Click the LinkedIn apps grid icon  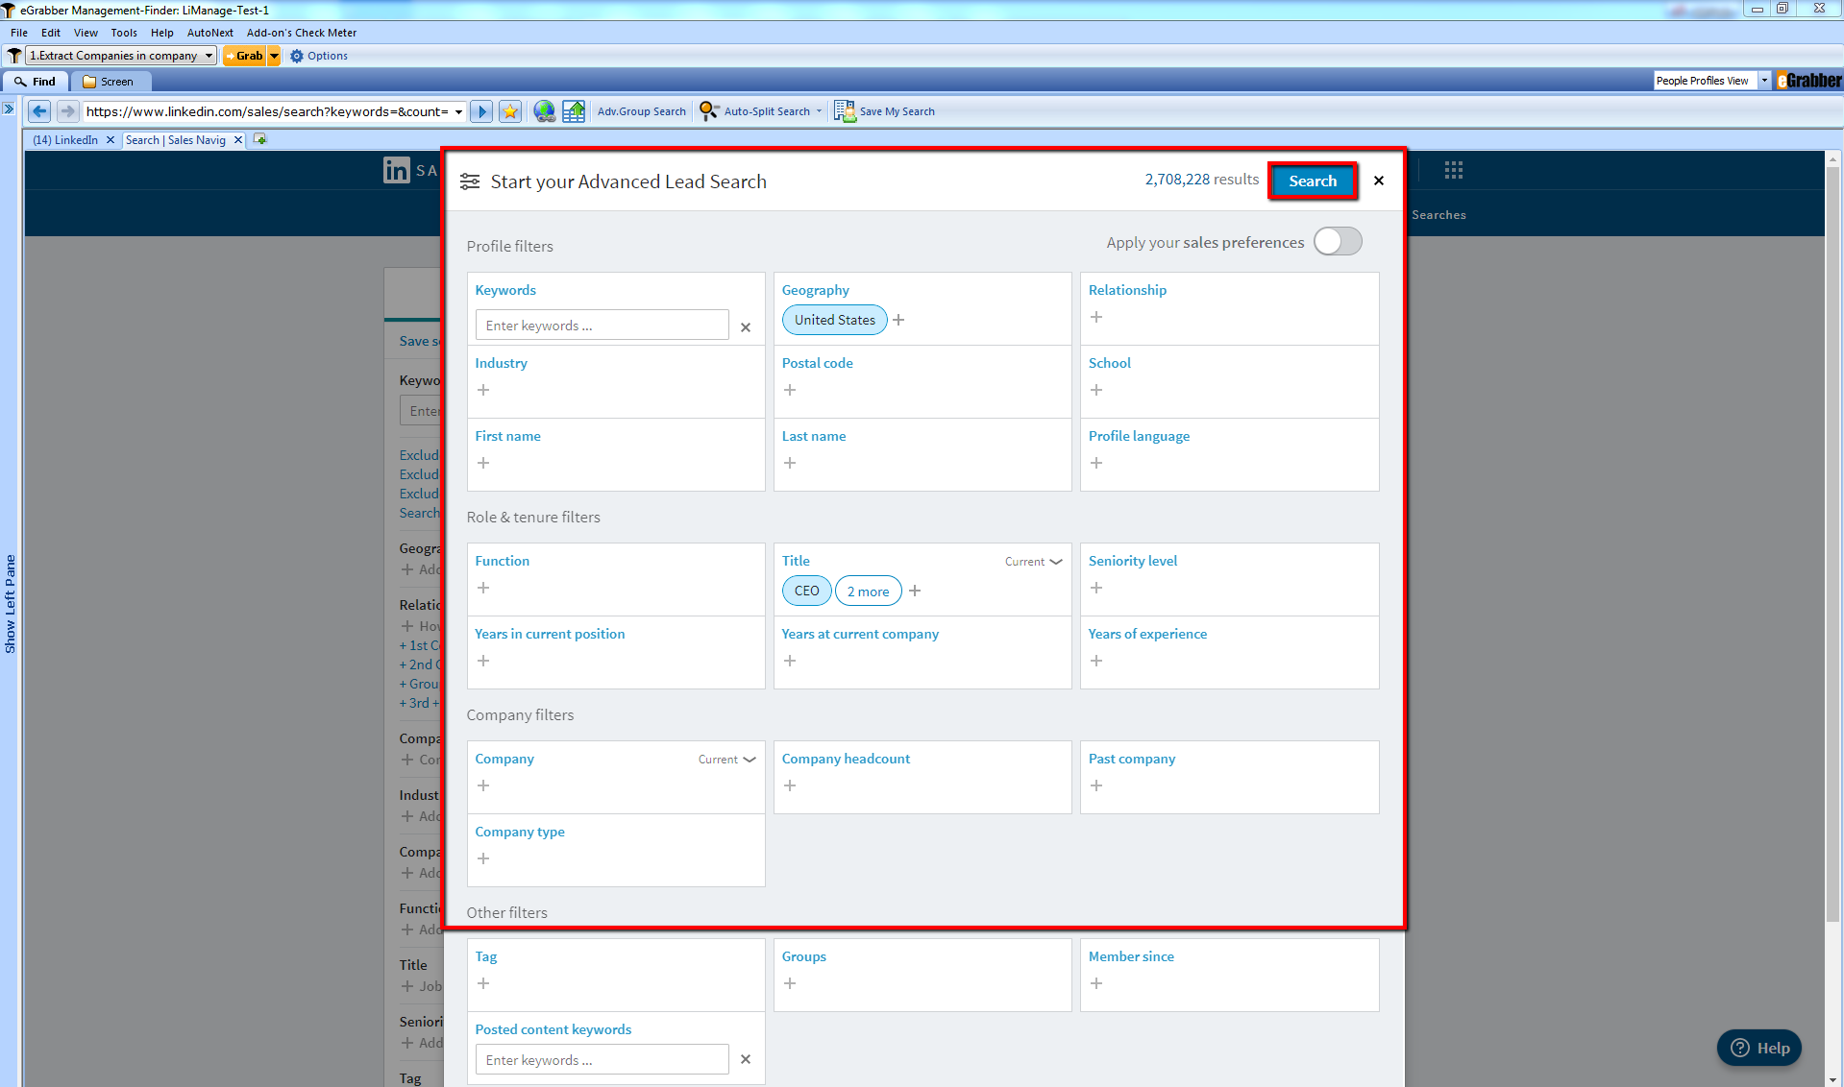coord(1454,170)
